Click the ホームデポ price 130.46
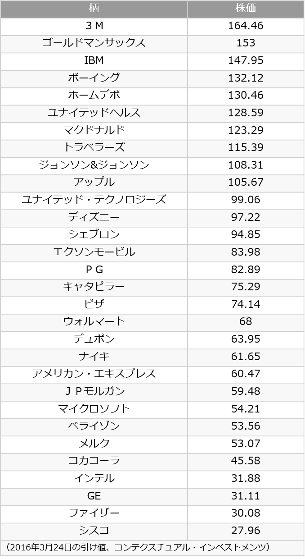The height and width of the screenshot is (559, 305). coord(246,96)
